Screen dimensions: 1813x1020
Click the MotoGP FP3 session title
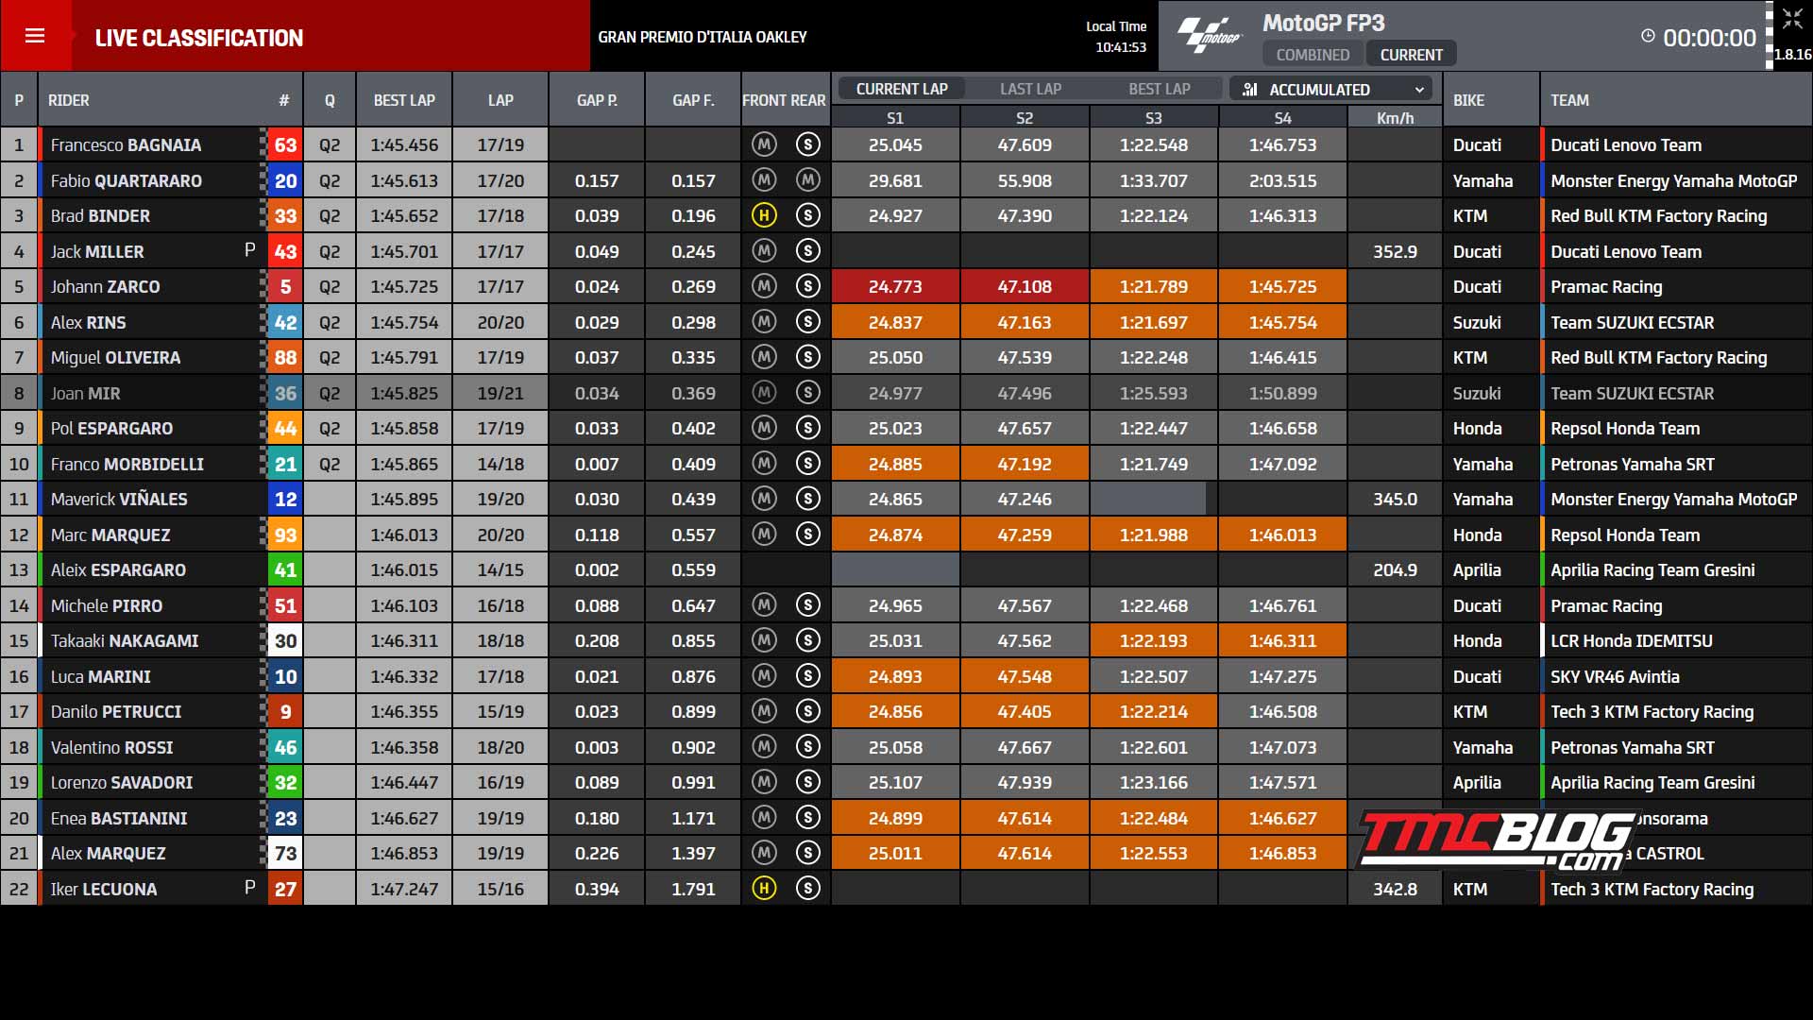pos(1323,23)
